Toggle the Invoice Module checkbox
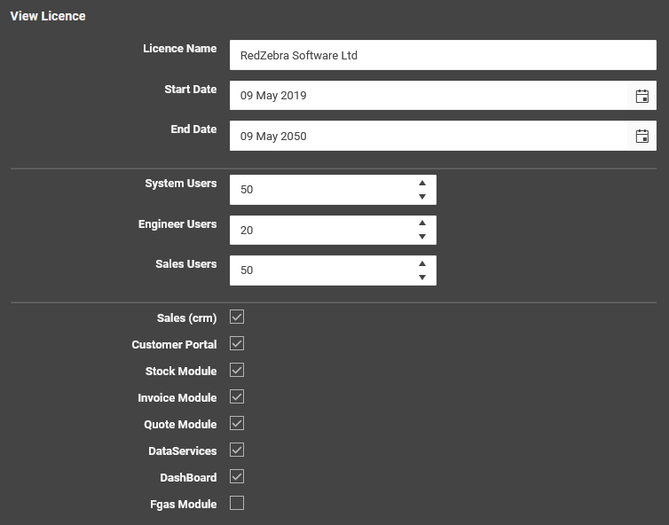 click(237, 396)
